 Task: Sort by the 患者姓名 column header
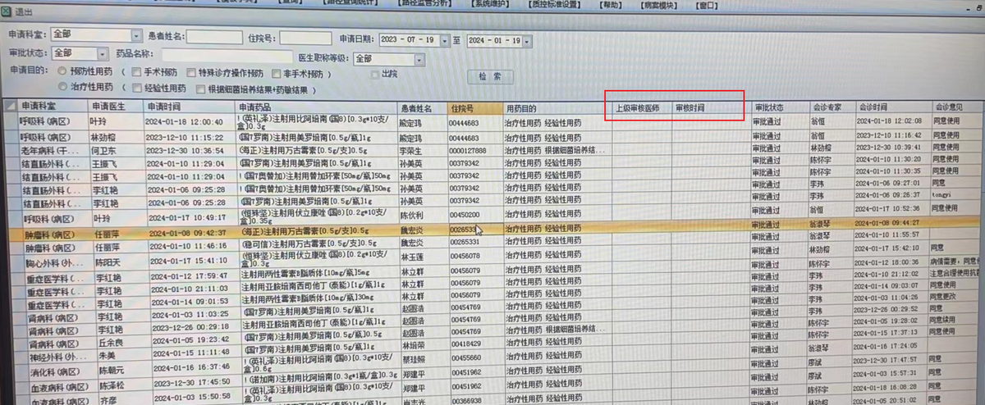click(x=421, y=107)
